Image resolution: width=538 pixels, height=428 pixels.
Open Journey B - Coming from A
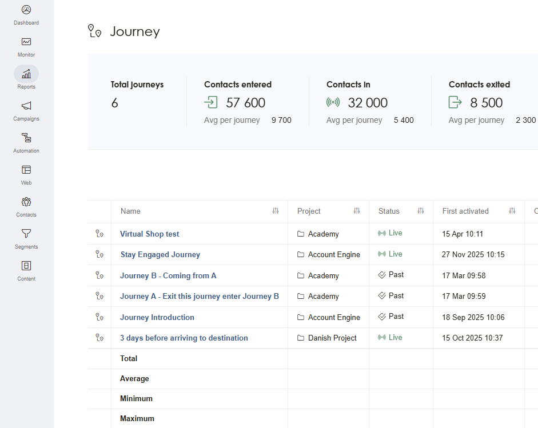click(168, 276)
